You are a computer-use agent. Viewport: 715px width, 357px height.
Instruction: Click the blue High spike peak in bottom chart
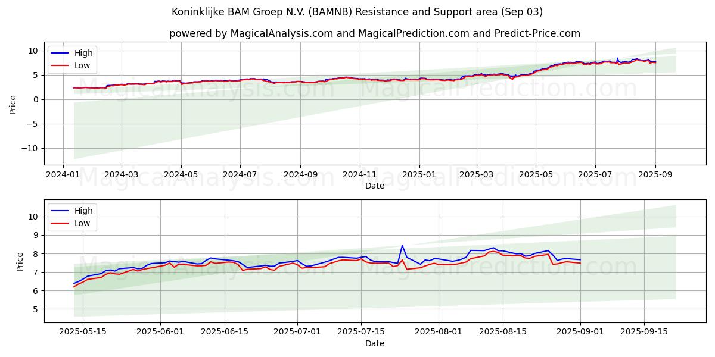(x=402, y=245)
